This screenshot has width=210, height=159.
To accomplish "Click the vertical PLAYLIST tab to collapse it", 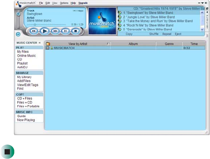I will tap(207, 20).
